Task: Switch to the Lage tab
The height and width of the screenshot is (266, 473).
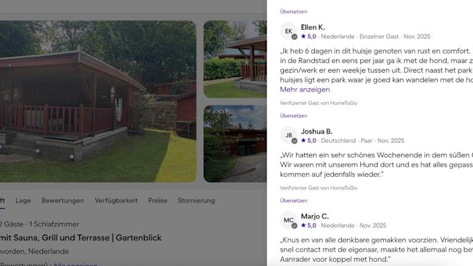Action: click(23, 201)
